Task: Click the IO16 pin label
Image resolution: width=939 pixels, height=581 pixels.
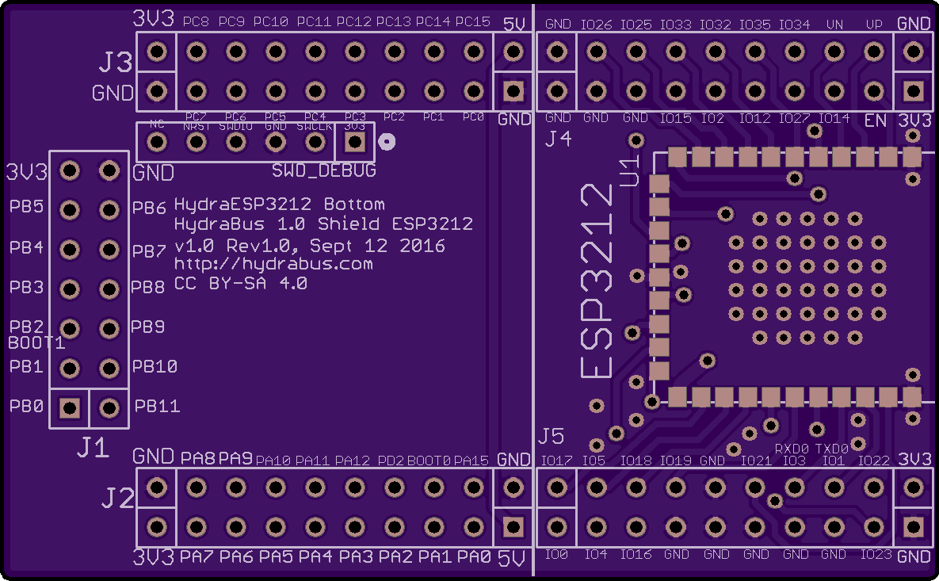Action: pos(636,554)
